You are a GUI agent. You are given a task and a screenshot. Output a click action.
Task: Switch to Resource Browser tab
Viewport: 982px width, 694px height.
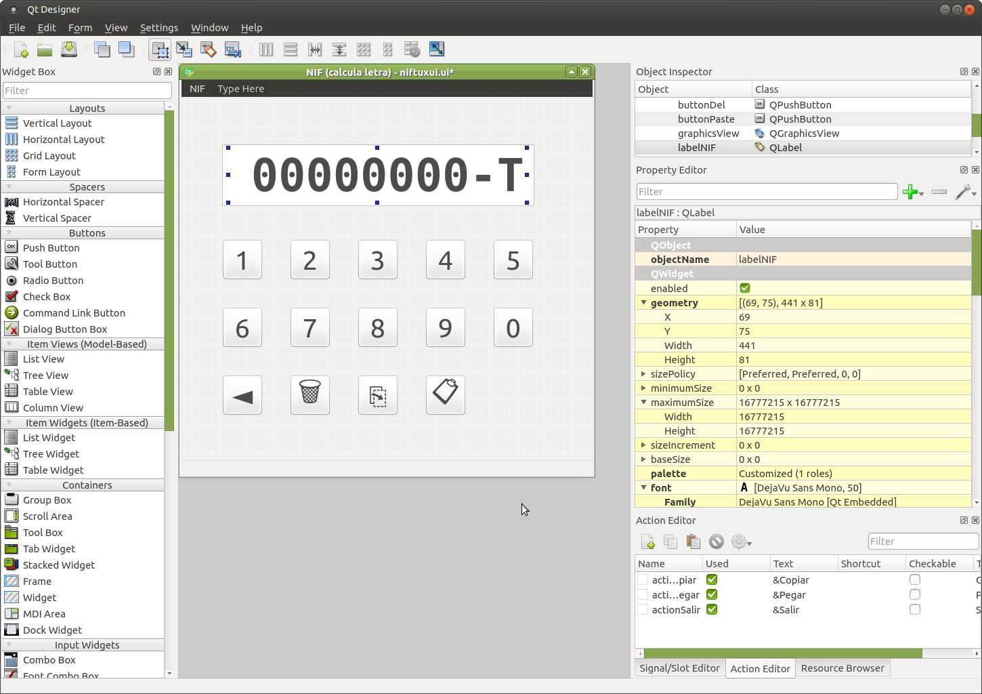tap(842, 668)
